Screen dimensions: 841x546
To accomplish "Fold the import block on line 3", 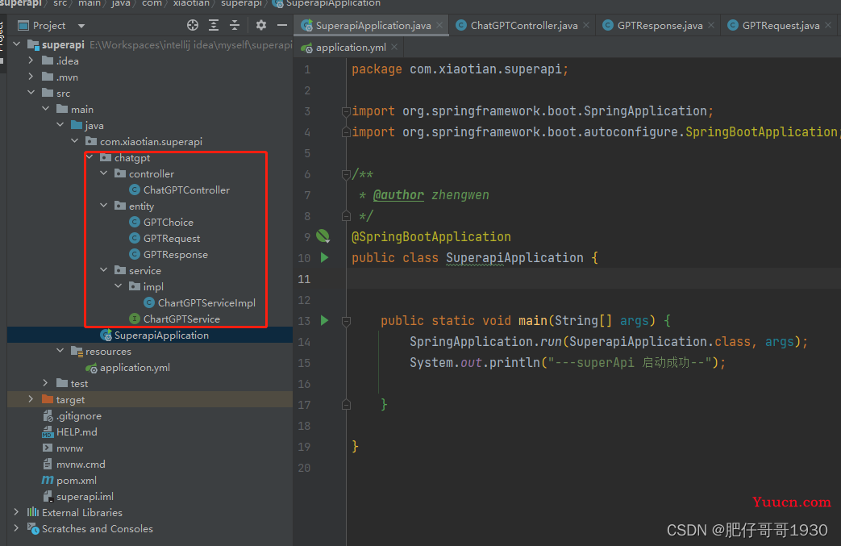I will pyautogui.click(x=346, y=111).
